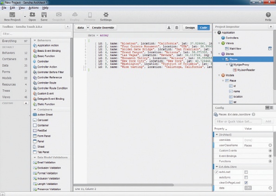Add a custom event with plus icon
The image size is (276, 196).
click(270, 151)
